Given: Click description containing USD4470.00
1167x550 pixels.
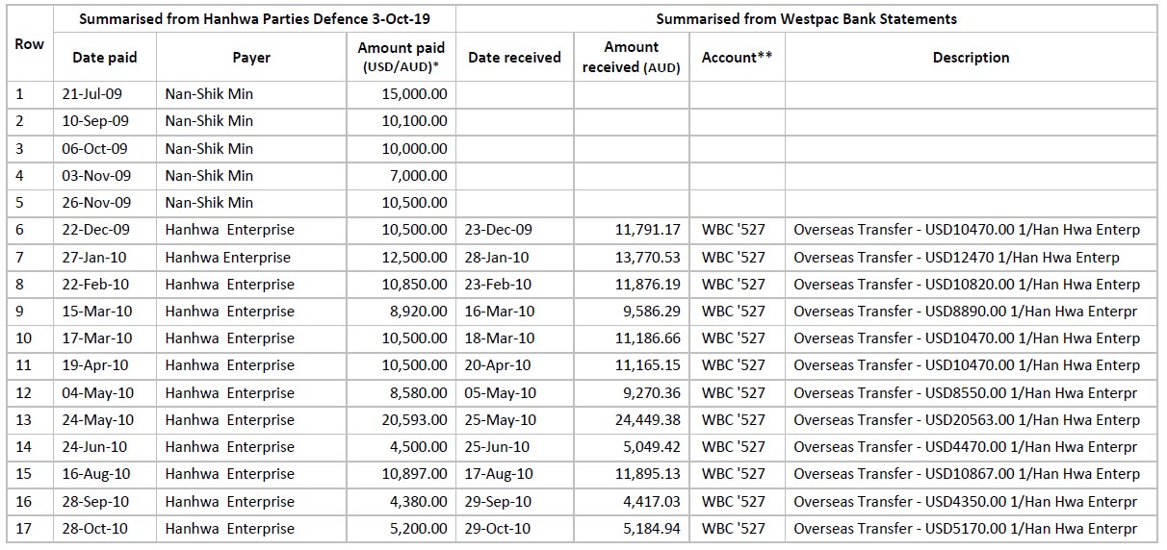Looking at the screenshot, I should tap(966, 446).
